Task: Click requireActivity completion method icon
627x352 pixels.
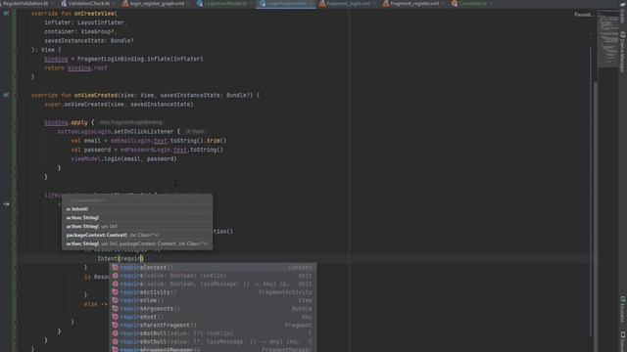Action: pos(116,292)
